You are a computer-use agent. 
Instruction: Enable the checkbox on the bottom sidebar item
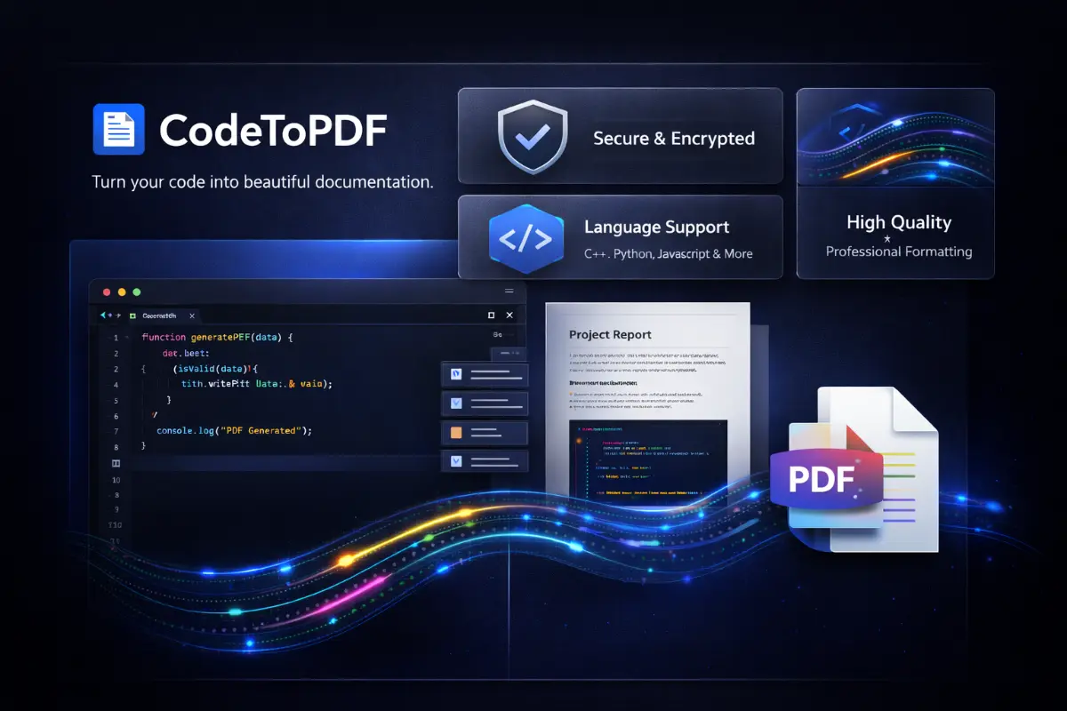tap(455, 461)
